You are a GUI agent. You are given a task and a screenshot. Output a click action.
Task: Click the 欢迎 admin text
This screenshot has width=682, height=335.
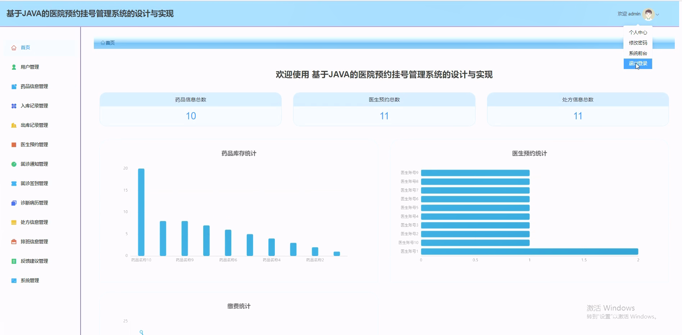629,14
